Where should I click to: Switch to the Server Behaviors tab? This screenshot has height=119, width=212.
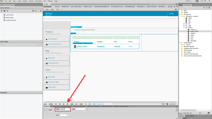pos(190,116)
